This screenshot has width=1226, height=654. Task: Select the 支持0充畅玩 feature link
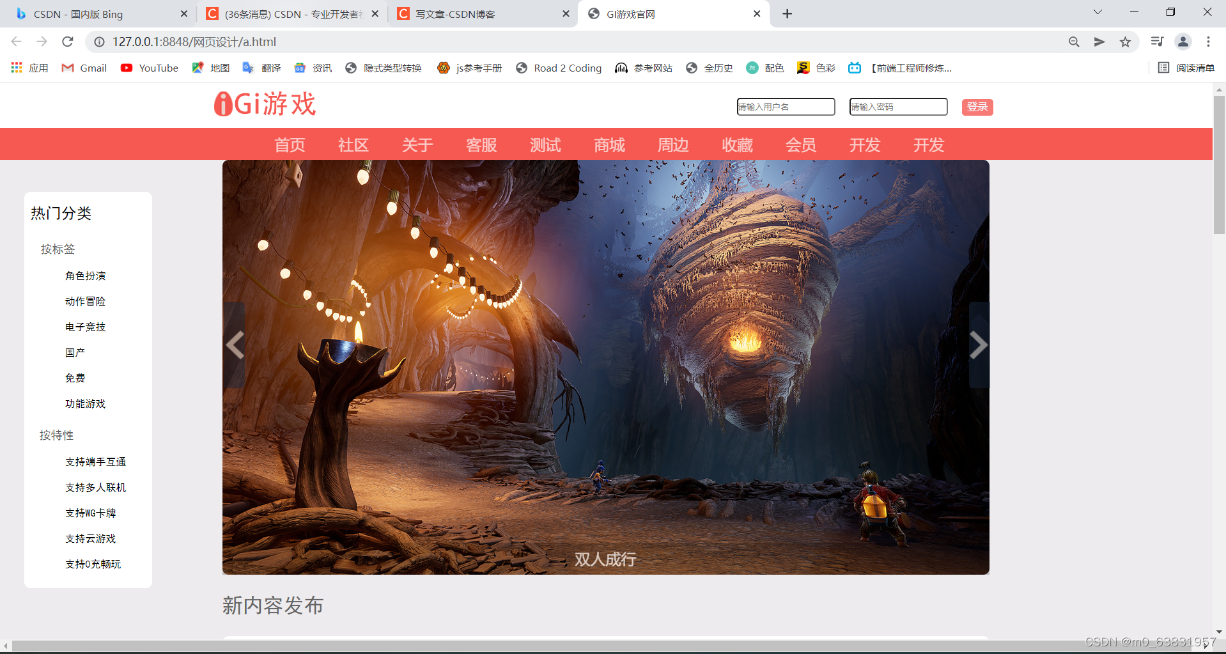point(93,564)
